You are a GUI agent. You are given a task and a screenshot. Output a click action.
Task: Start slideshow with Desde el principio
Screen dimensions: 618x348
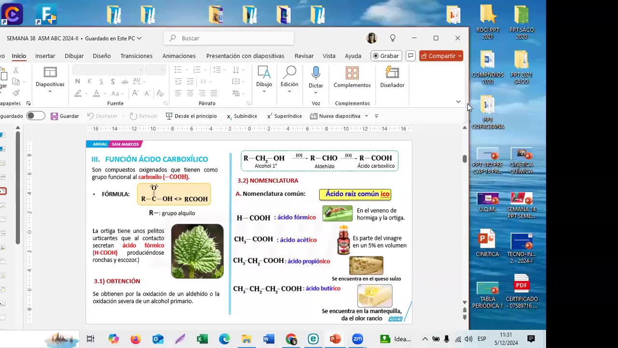point(191,116)
